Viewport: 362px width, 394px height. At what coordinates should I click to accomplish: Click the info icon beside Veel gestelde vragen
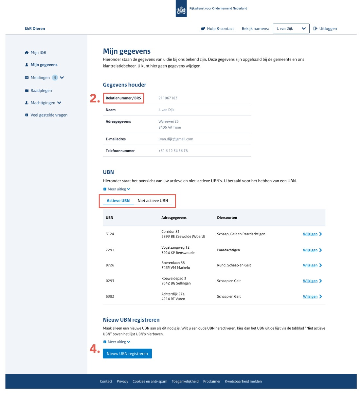point(27,115)
